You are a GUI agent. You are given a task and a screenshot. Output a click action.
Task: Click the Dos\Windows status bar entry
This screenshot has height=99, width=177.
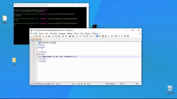(111, 84)
